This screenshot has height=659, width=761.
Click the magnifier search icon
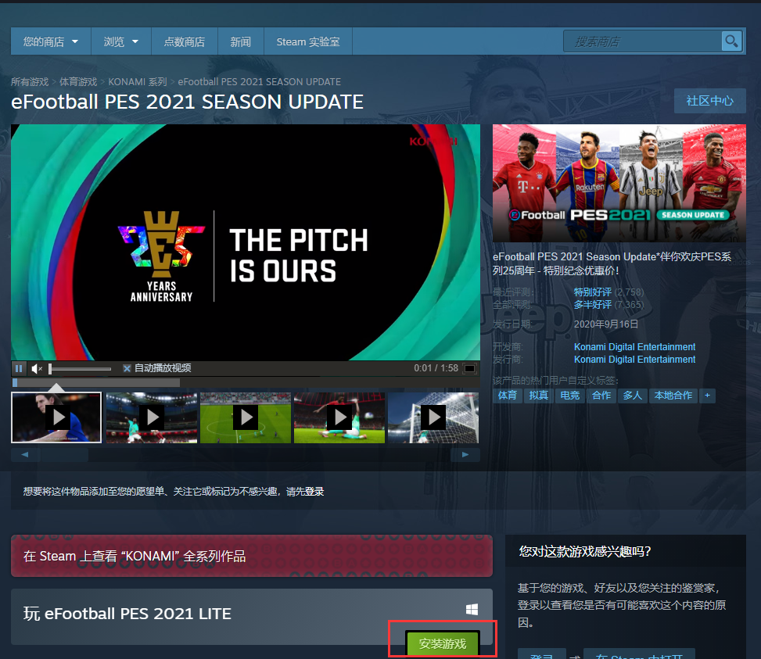coord(731,41)
